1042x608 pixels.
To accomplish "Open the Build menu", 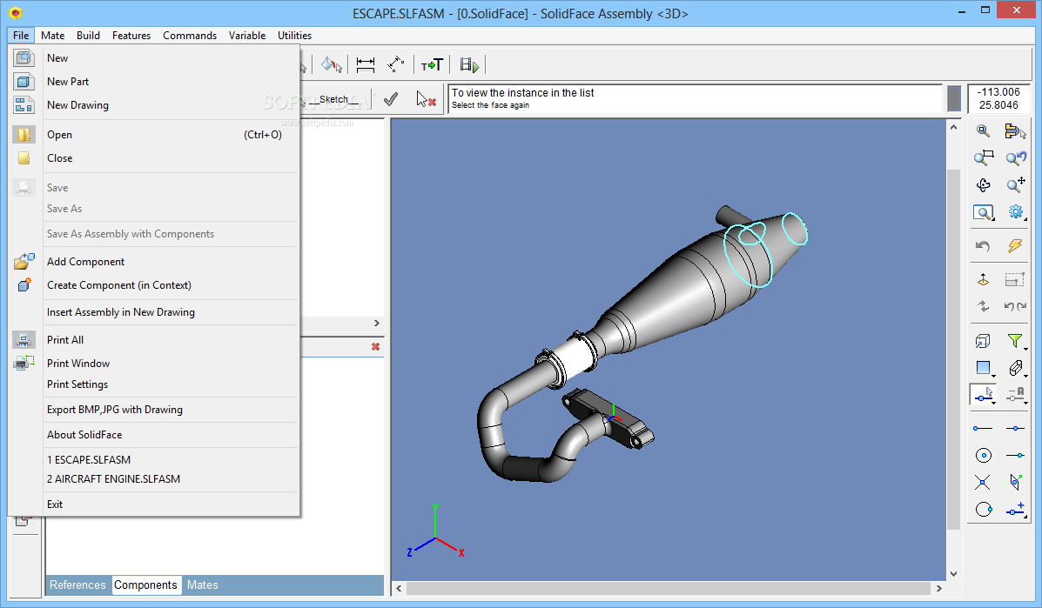I will click(x=89, y=35).
